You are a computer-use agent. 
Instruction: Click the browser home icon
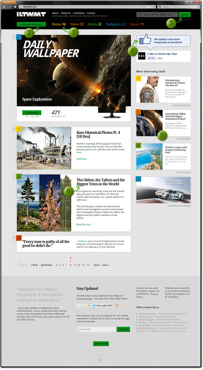15,7
